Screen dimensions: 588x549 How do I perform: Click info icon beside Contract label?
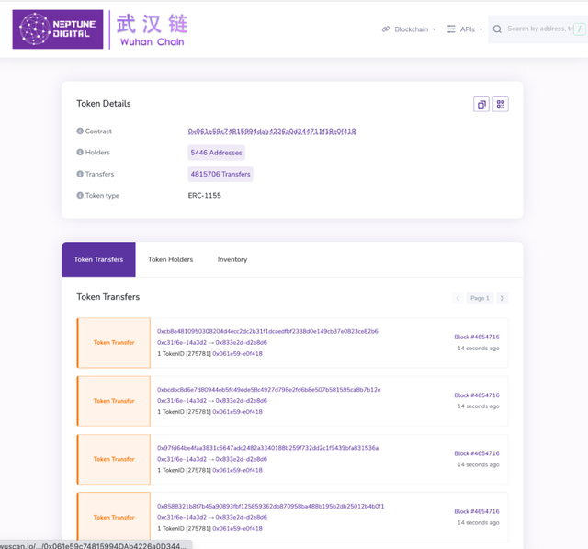click(x=80, y=132)
